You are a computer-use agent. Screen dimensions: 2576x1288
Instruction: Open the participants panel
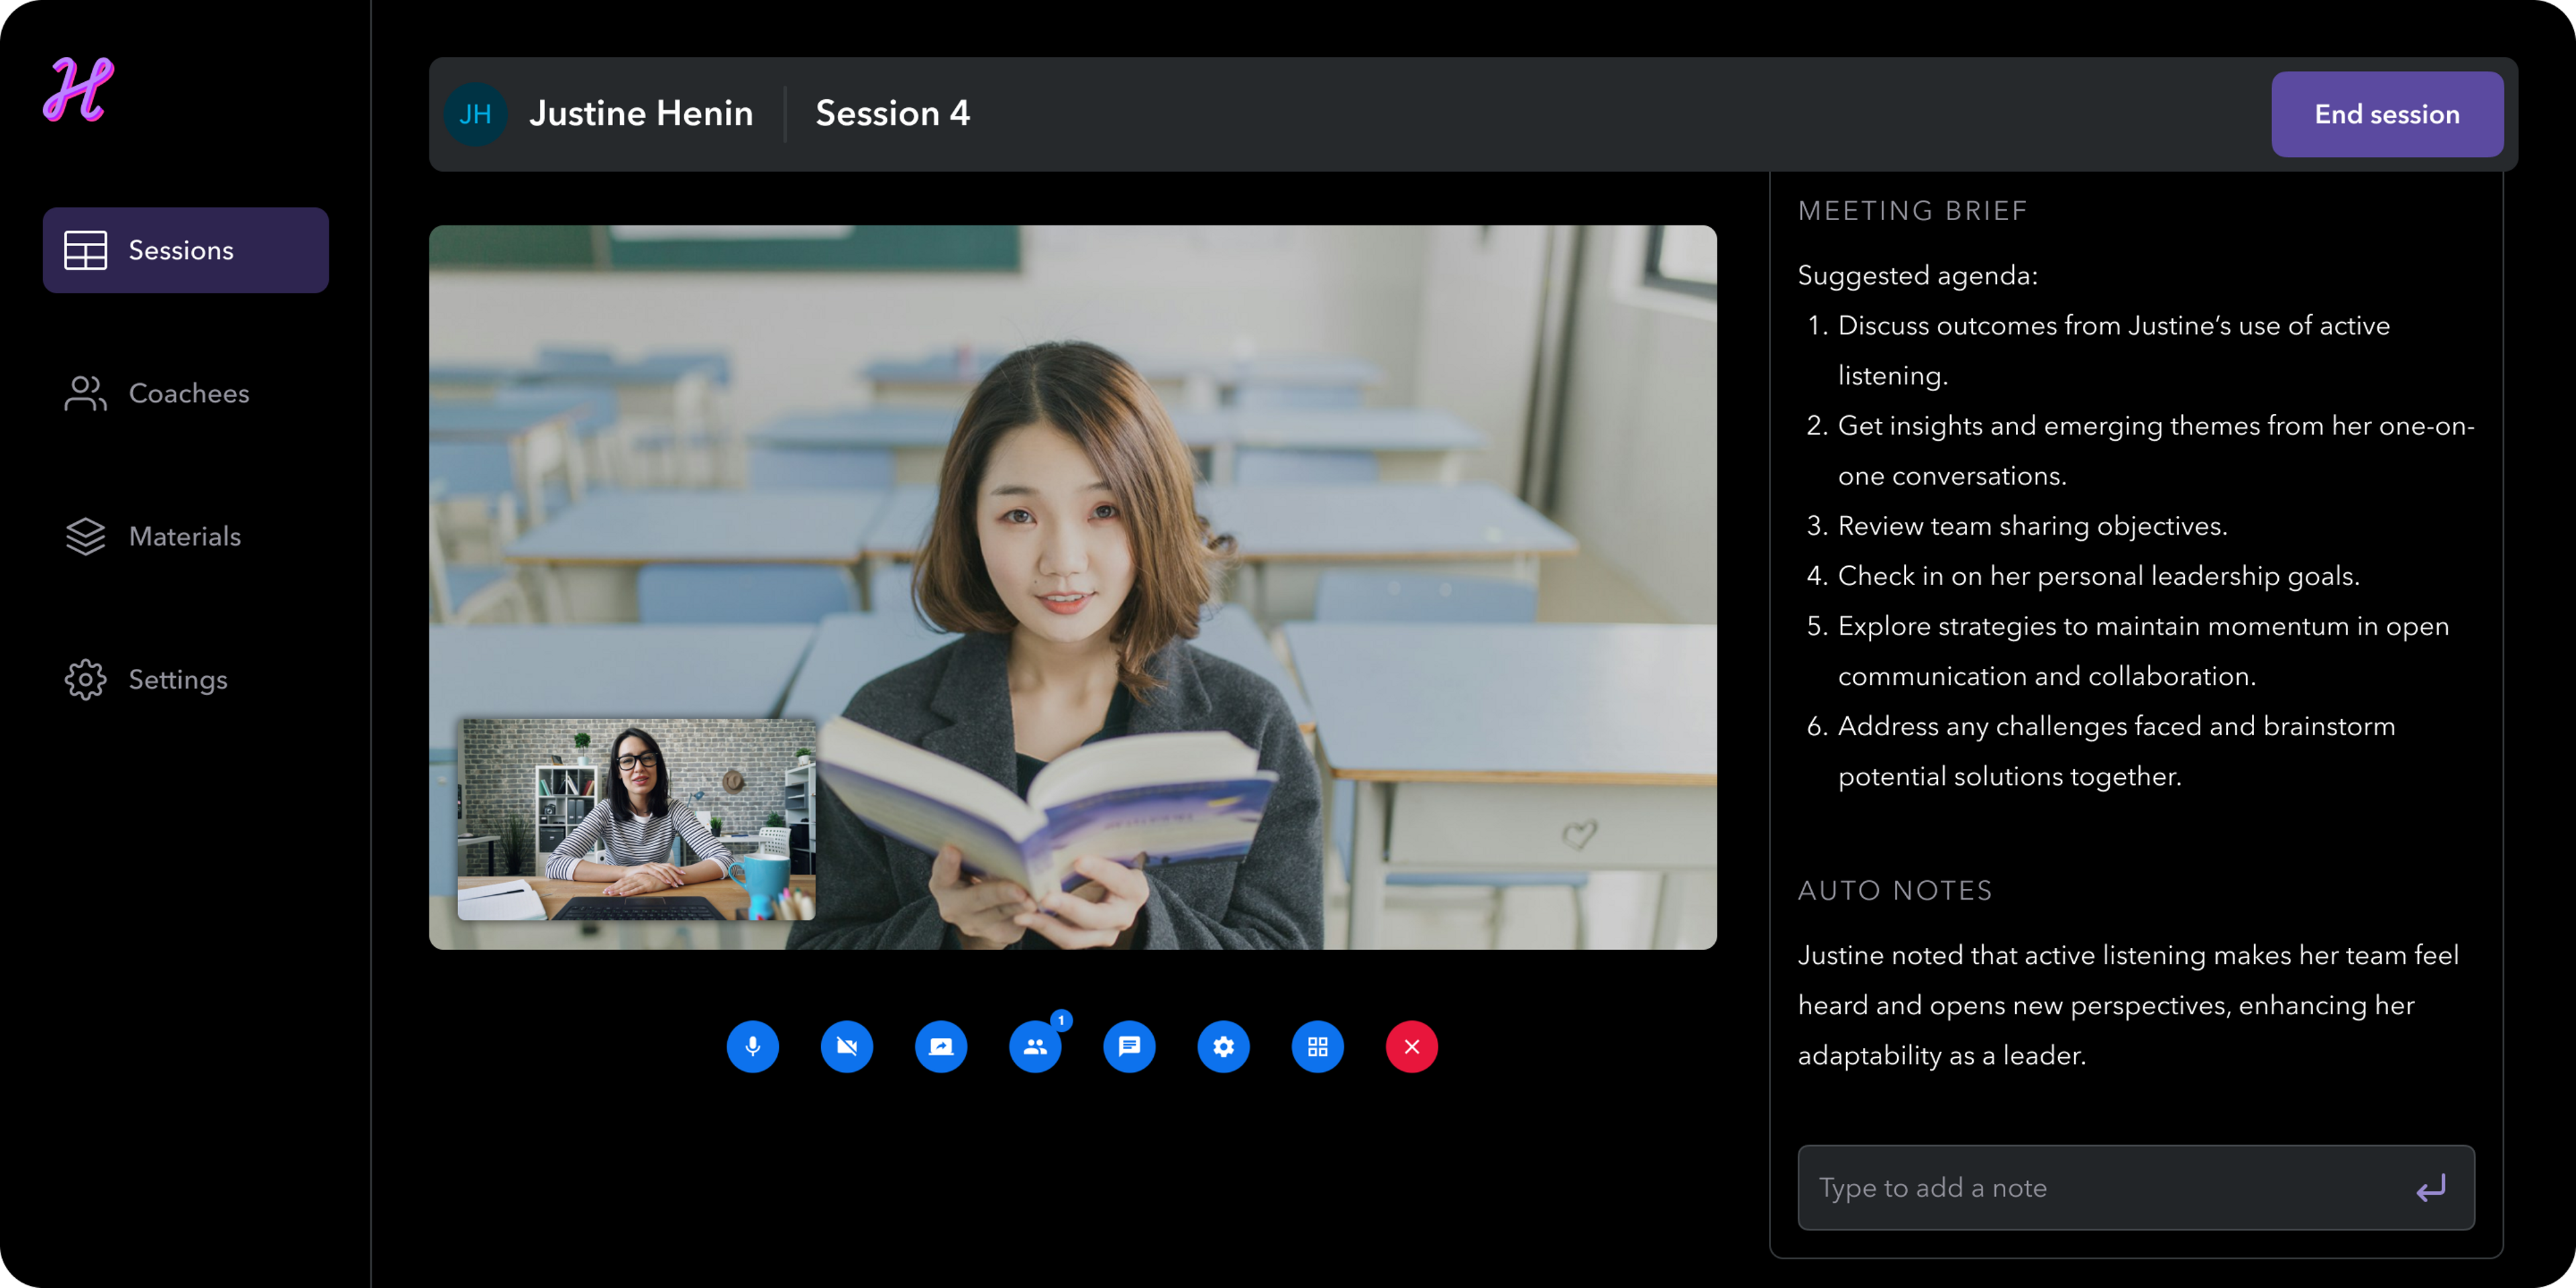(x=1035, y=1046)
